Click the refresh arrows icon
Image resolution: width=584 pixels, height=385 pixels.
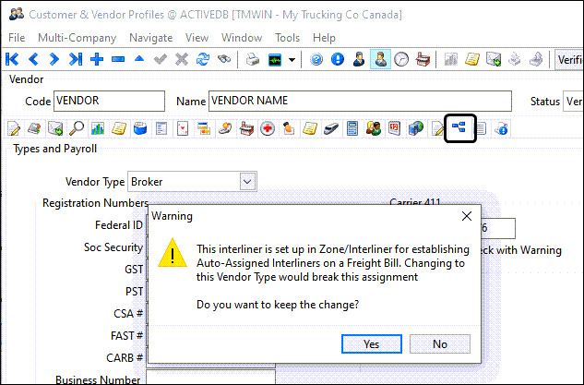(x=204, y=59)
